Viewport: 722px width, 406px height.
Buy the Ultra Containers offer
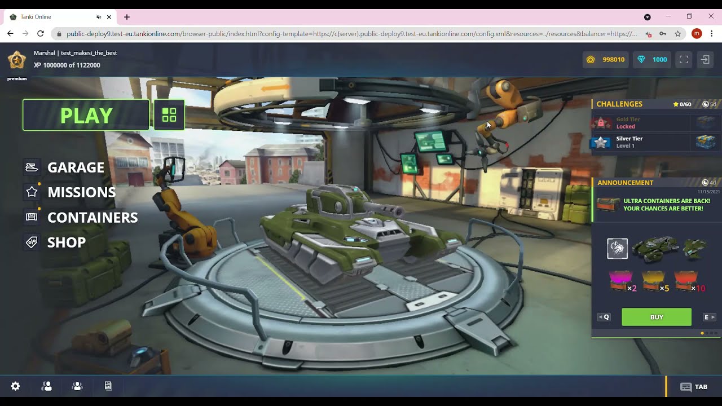point(657,317)
